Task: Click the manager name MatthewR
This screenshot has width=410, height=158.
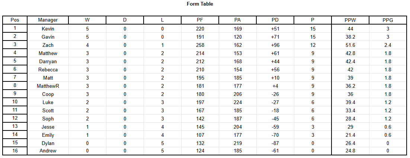Action: coord(48,86)
